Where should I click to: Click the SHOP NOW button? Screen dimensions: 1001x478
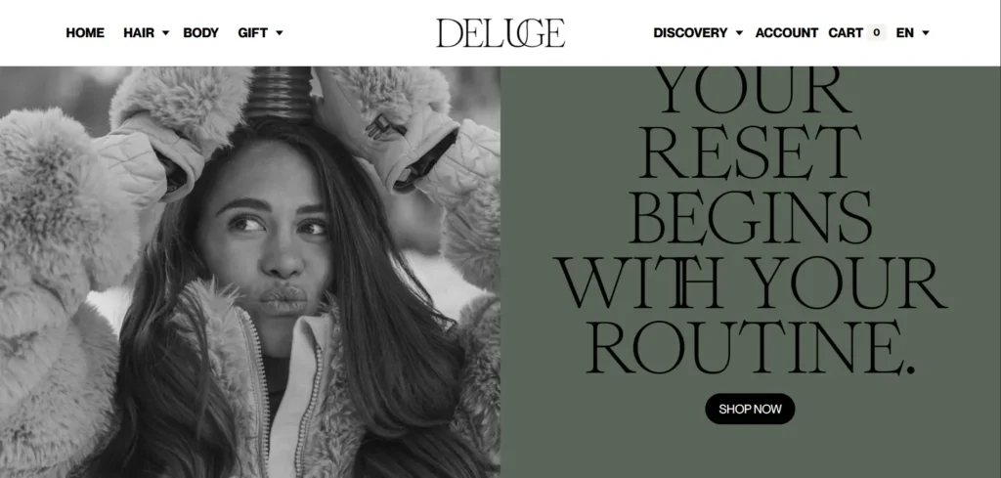(x=750, y=409)
